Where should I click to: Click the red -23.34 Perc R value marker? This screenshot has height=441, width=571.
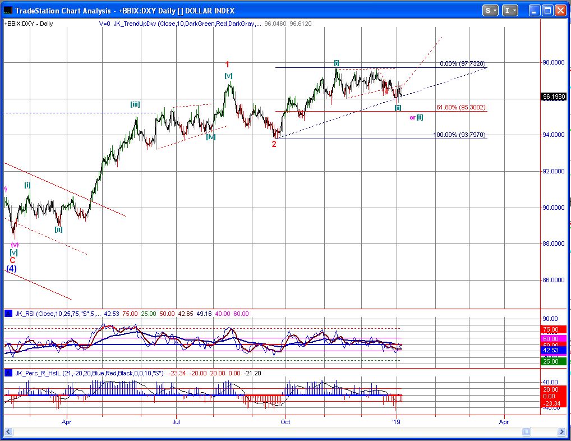click(x=554, y=403)
